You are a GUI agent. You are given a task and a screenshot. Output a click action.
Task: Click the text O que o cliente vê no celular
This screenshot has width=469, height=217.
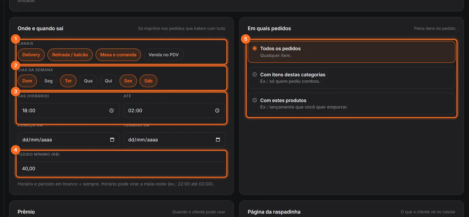click(428, 212)
